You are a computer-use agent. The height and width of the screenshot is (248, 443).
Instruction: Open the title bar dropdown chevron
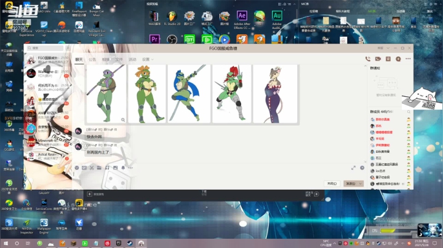(388, 48)
